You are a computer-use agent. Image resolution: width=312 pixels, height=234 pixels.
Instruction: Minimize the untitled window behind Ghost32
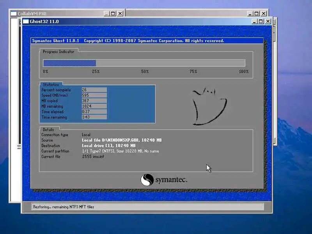250,14
